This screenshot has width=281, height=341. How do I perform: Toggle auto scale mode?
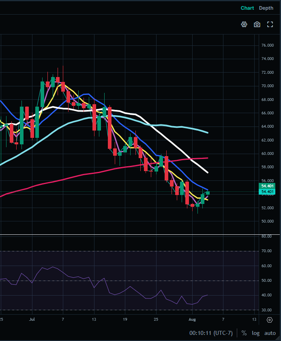click(270, 333)
